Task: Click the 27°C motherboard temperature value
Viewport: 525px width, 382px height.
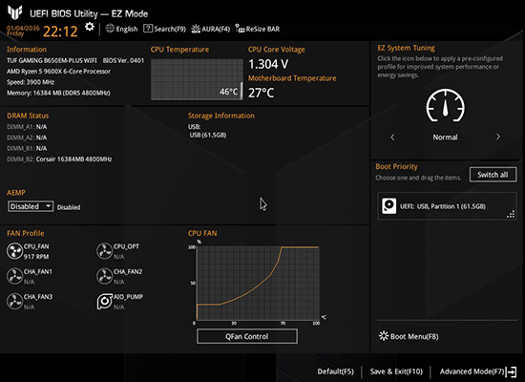Action: 261,93
